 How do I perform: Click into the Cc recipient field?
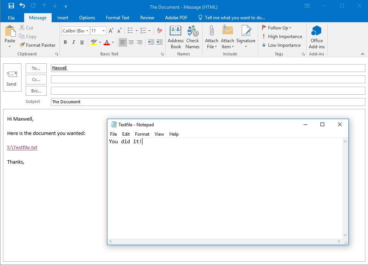pos(208,79)
